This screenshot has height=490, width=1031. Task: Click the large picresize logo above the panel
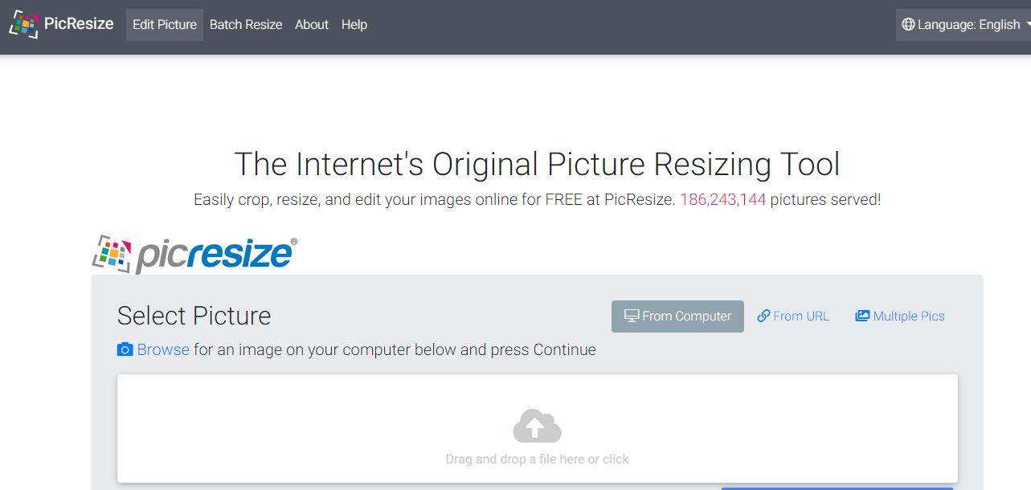pos(195,254)
